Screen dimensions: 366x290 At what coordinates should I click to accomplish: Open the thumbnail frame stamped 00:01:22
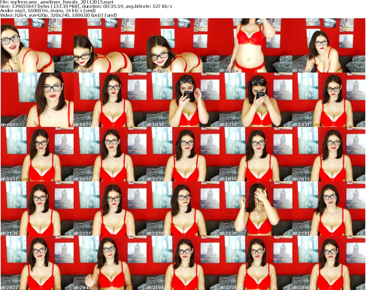(37, 45)
